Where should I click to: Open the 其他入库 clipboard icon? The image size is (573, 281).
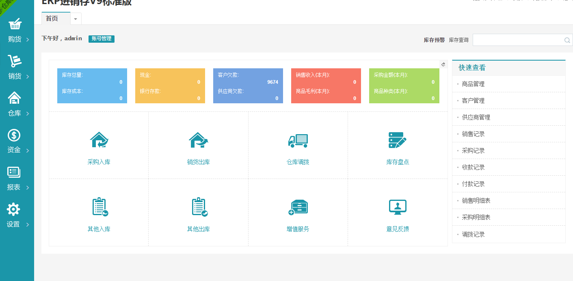click(x=99, y=207)
